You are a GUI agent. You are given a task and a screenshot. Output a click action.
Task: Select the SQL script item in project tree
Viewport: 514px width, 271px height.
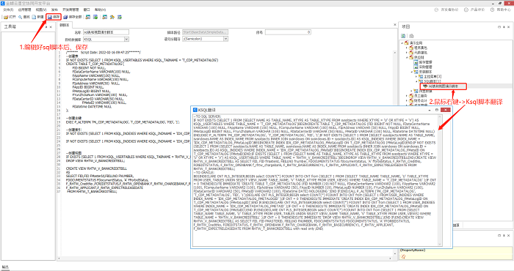443,86
